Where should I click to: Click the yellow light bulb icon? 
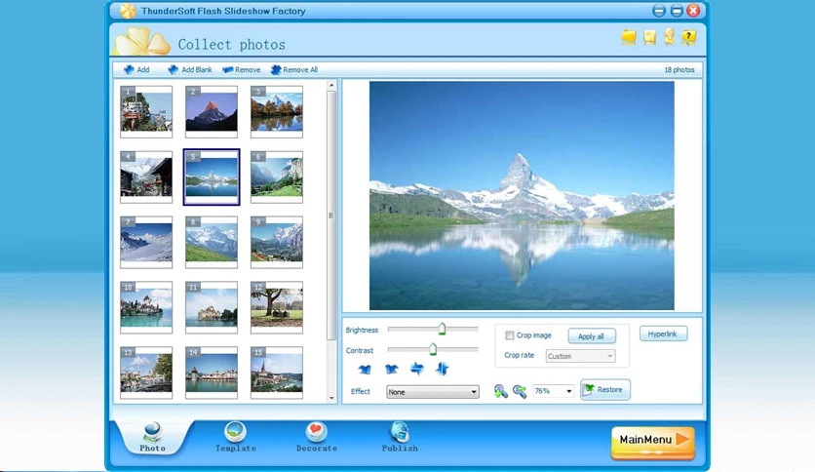[x=669, y=36]
